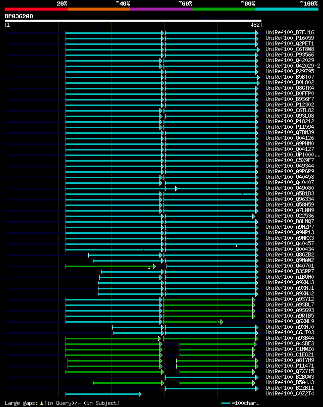Click the arrowhead ending the Q6XNL9 green segment
This screenshot has height=407, width=323.
click(x=222, y=322)
